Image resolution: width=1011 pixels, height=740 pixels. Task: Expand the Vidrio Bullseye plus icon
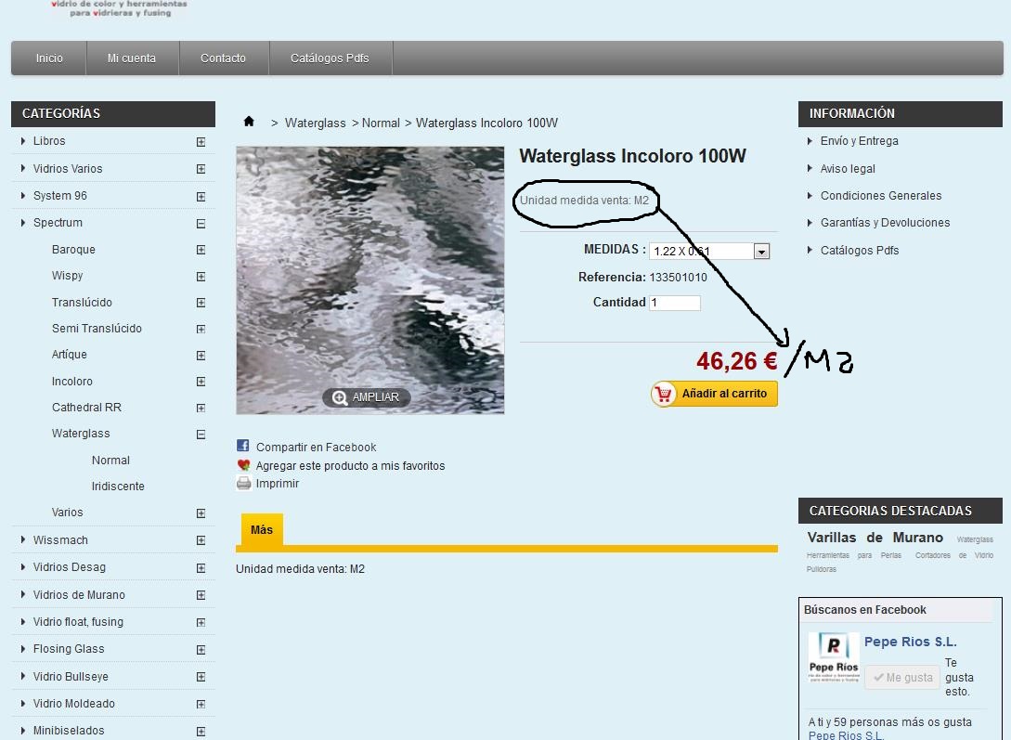pyautogui.click(x=201, y=677)
